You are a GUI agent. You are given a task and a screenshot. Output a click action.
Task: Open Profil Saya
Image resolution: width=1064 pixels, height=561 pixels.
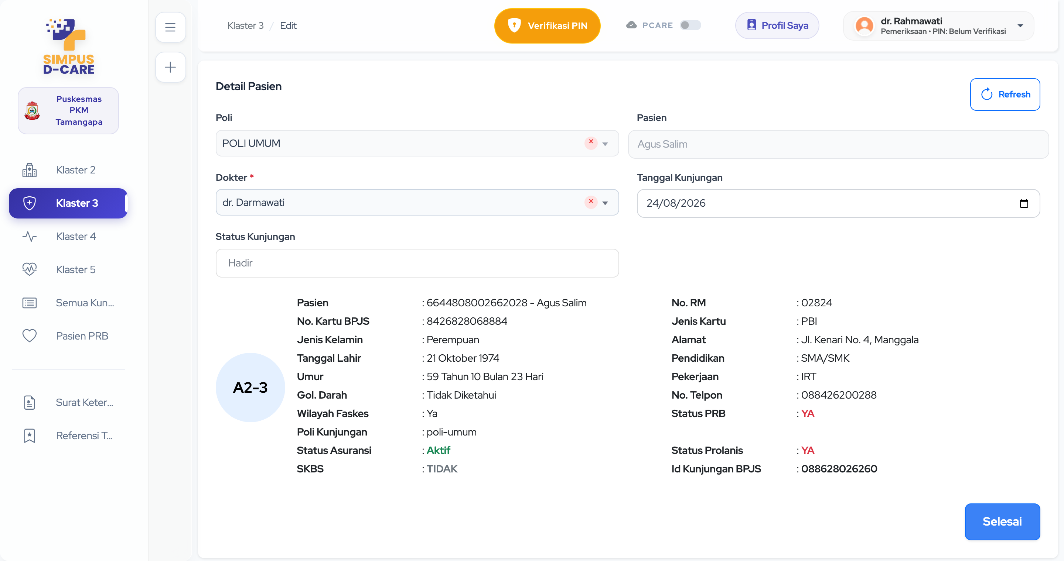(777, 25)
